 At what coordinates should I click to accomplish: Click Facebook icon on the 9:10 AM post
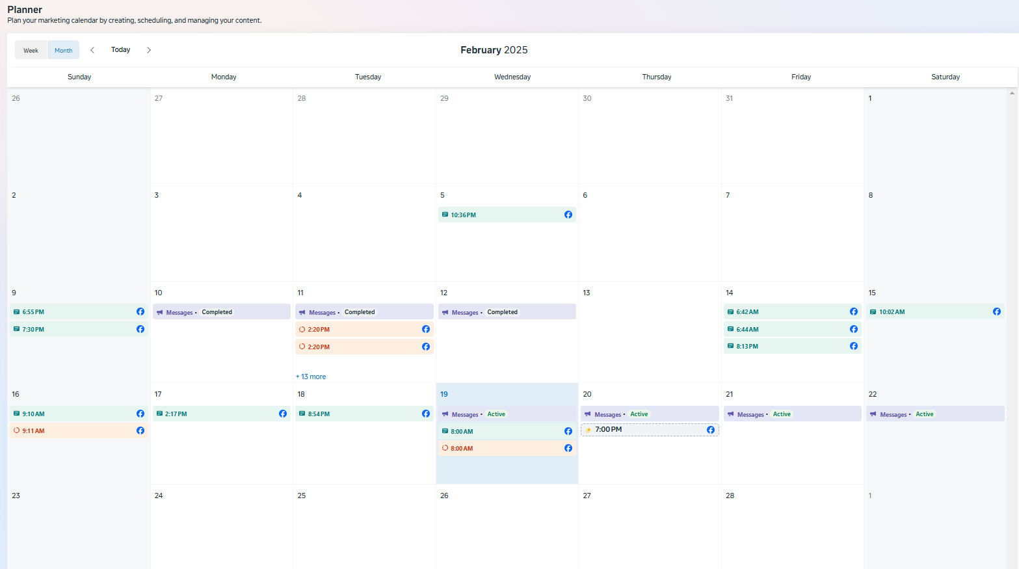140,414
